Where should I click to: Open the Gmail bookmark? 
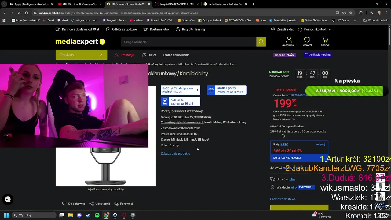(x=48, y=20)
